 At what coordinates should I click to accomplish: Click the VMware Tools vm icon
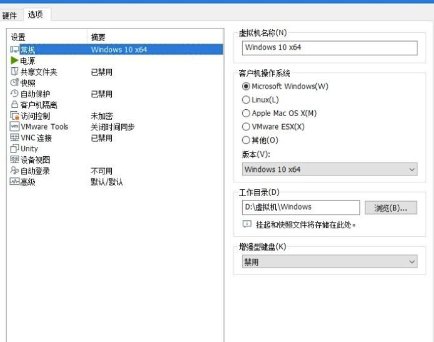pyautogui.click(x=14, y=127)
